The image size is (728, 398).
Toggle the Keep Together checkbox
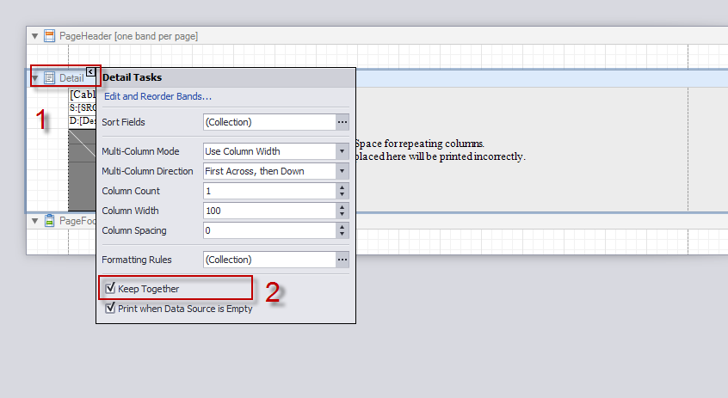coord(110,289)
